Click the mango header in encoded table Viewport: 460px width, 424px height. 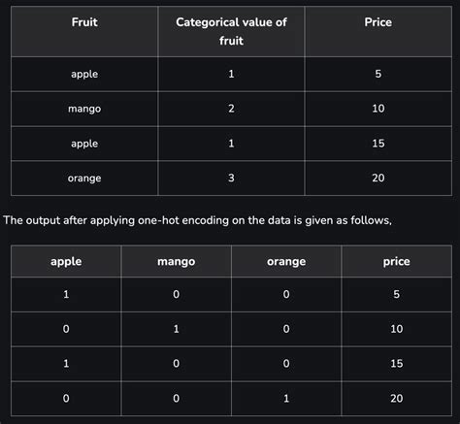tap(177, 261)
